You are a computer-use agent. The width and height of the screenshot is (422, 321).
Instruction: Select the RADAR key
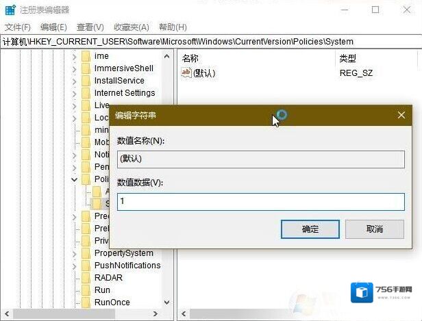pos(108,278)
